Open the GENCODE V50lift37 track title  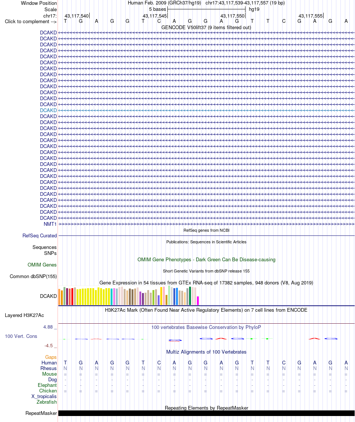(206, 27)
